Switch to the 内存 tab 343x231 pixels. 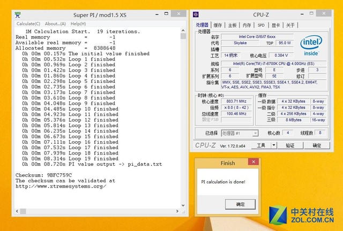(247, 25)
